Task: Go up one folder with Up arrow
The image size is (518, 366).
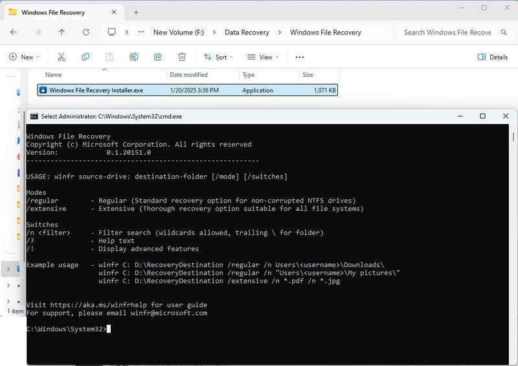Action: pyautogui.click(x=62, y=32)
